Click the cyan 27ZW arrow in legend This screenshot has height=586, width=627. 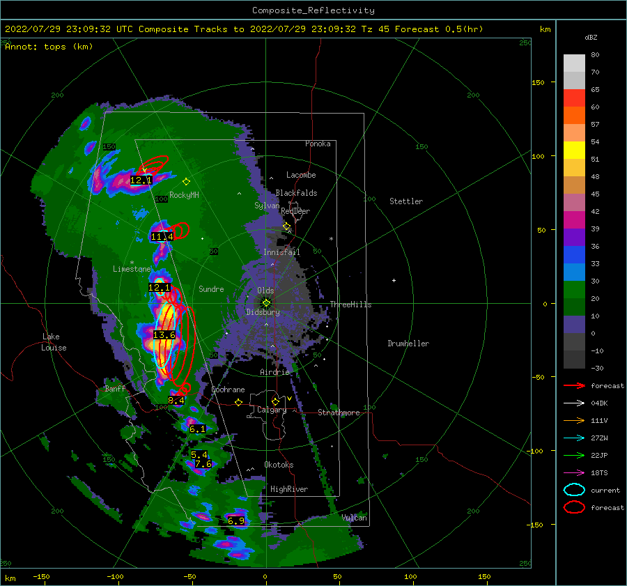tap(574, 438)
